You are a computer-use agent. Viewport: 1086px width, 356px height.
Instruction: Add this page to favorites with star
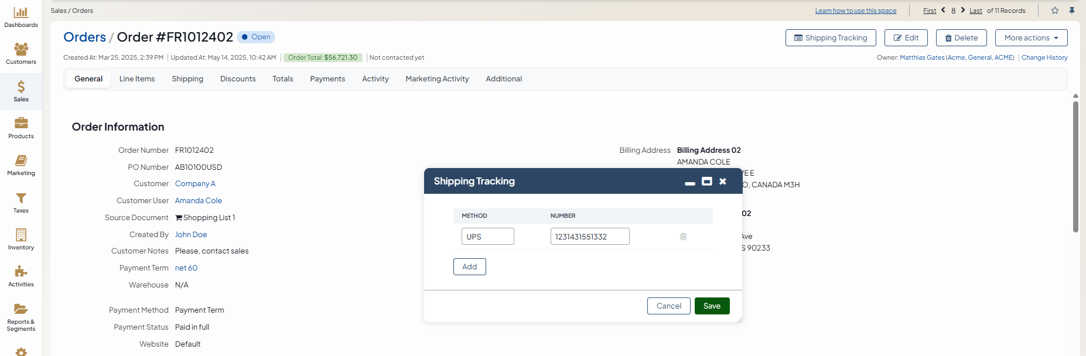coord(1055,11)
